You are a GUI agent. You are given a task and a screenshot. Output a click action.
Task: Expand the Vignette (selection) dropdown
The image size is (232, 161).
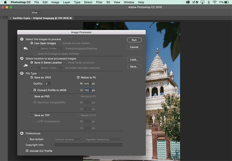103,139
